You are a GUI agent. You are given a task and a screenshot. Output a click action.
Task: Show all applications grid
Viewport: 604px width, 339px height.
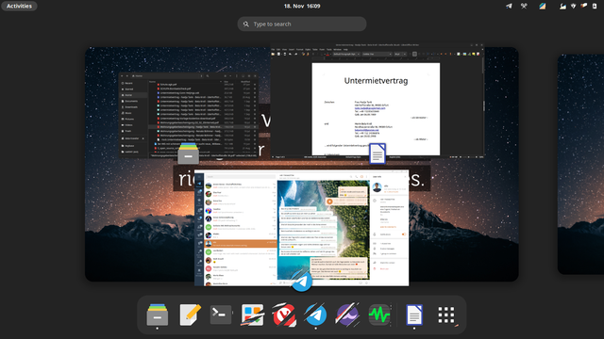[x=446, y=315]
